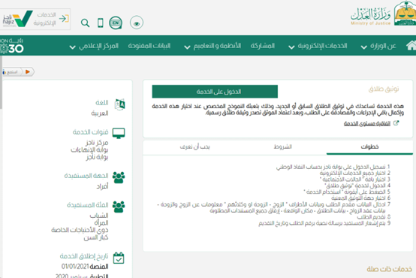Click the monitor icon beside قنوات الخدمة
This screenshot has height=278, width=416.
[119, 133]
